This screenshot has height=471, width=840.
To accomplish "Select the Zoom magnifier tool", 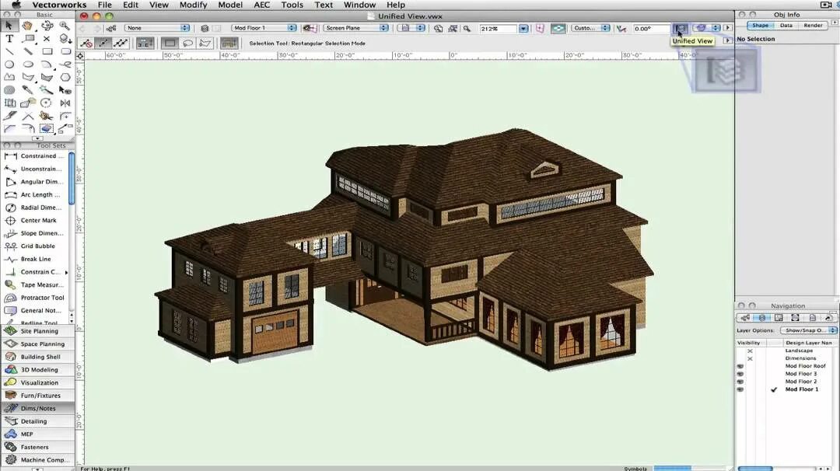I will coord(65,26).
